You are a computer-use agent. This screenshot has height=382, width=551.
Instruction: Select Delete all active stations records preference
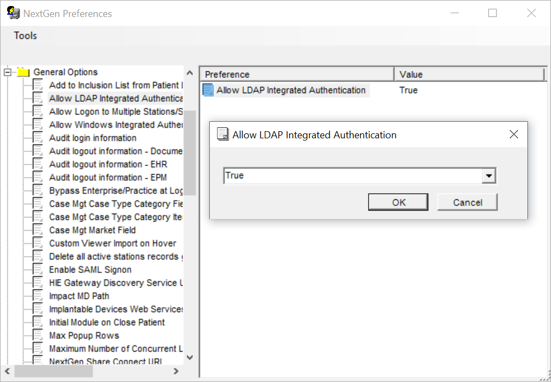(116, 256)
